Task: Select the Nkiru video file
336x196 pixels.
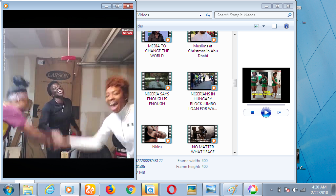Action: [x=157, y=137]
